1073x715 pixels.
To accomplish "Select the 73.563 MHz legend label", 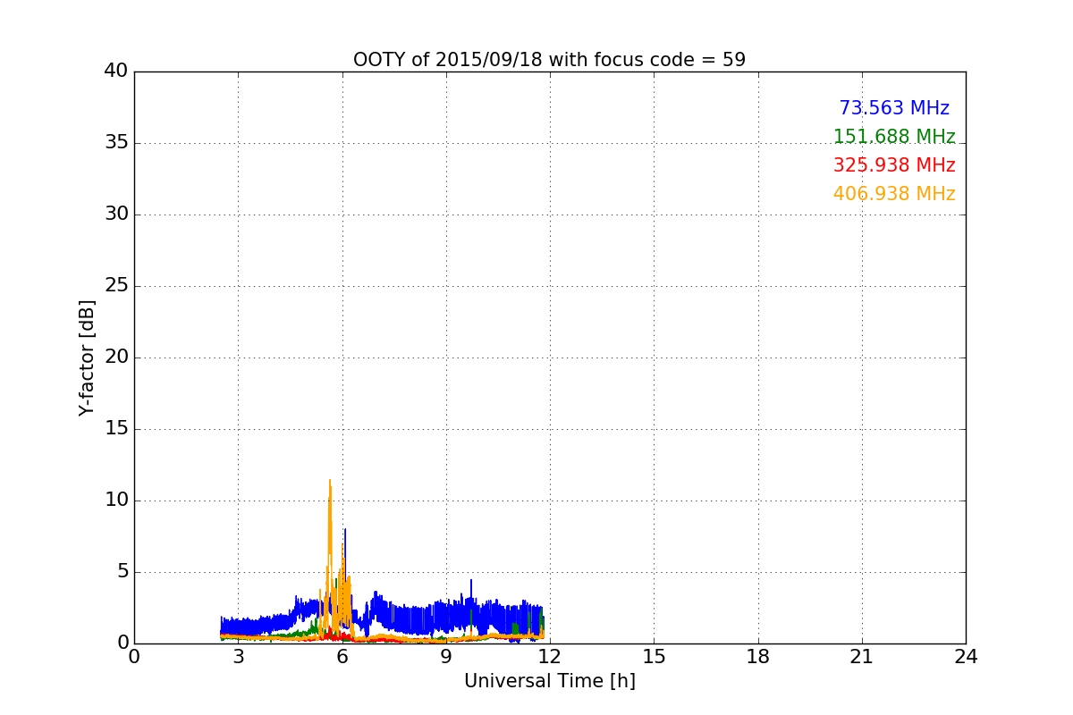I will point(894,108).
